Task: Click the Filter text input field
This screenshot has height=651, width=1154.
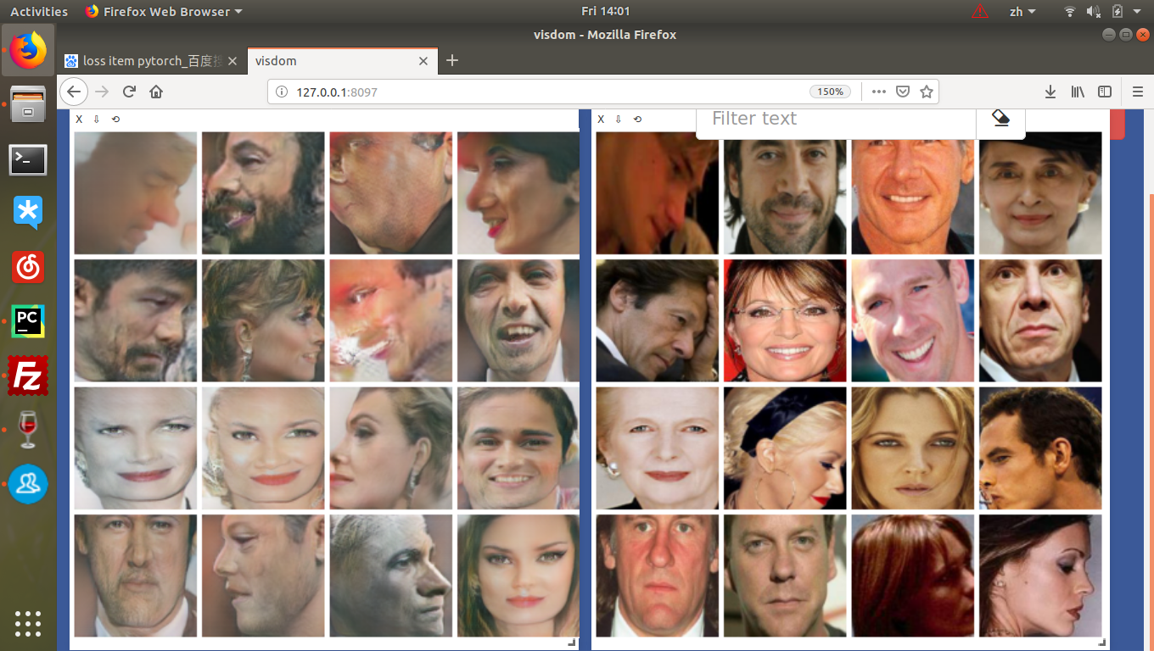Action: click(x=835, y=119)
